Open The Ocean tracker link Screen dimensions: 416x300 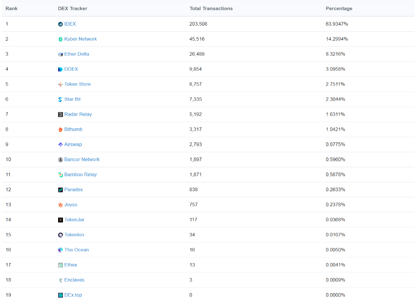click(x=76, y=250)
